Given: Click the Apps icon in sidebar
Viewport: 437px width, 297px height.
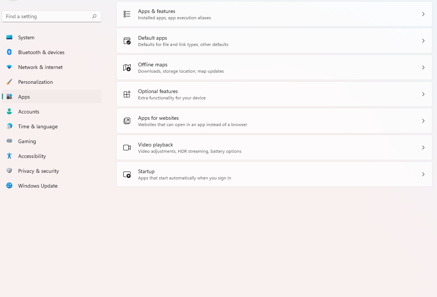Looking at the screenshot, I should (x=9, y=96).
